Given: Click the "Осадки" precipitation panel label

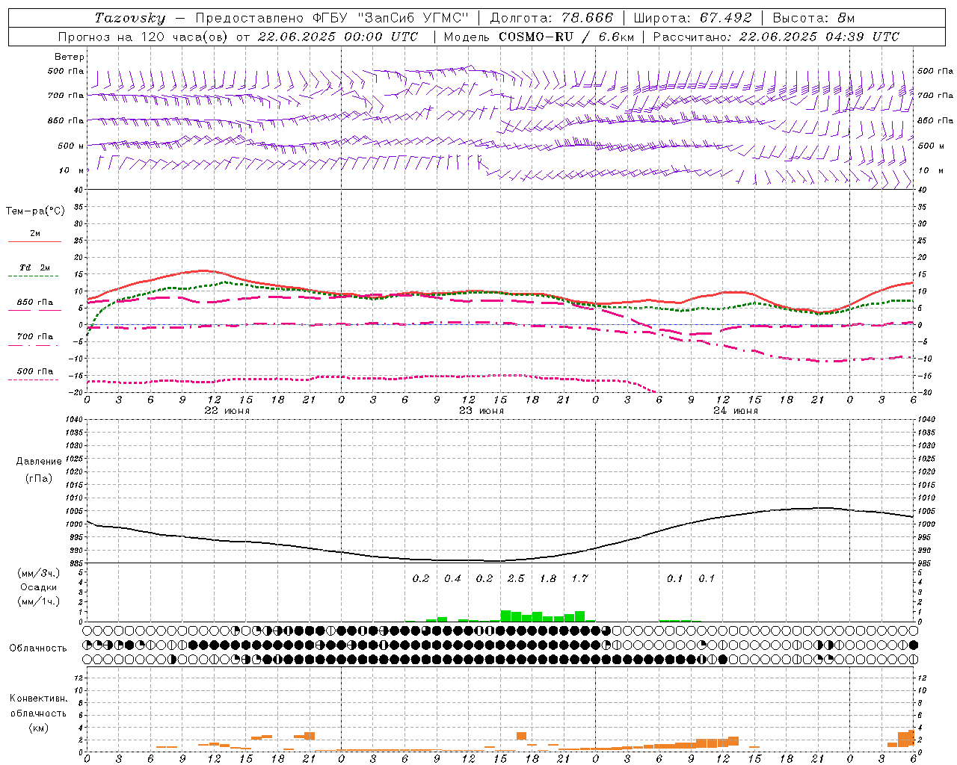Looking at the screenshot, I should tap(39, 587).
